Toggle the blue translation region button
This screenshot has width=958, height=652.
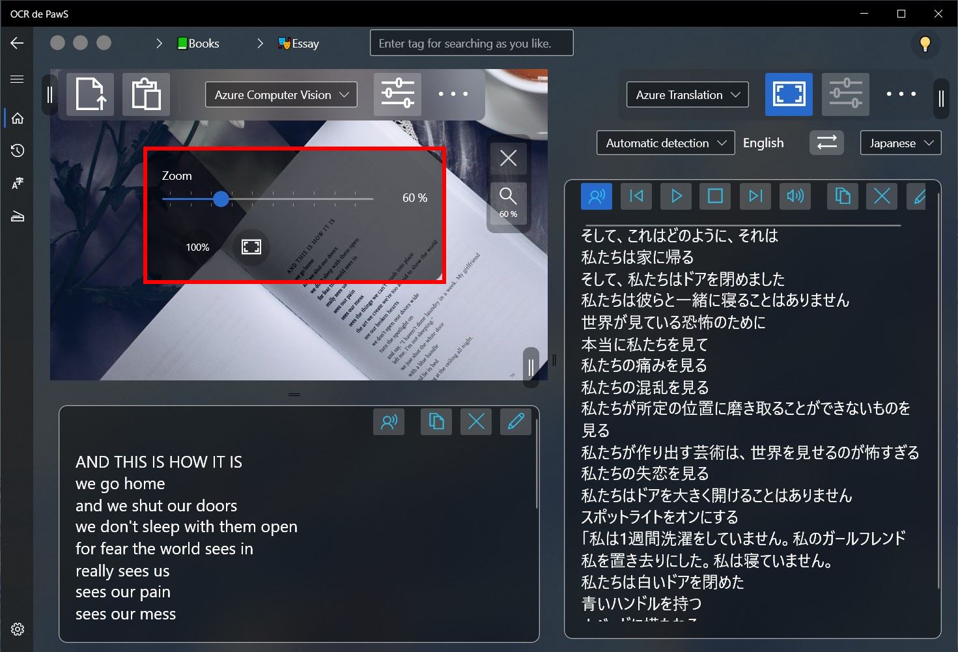pyautogui.click(x=789, y=95)
